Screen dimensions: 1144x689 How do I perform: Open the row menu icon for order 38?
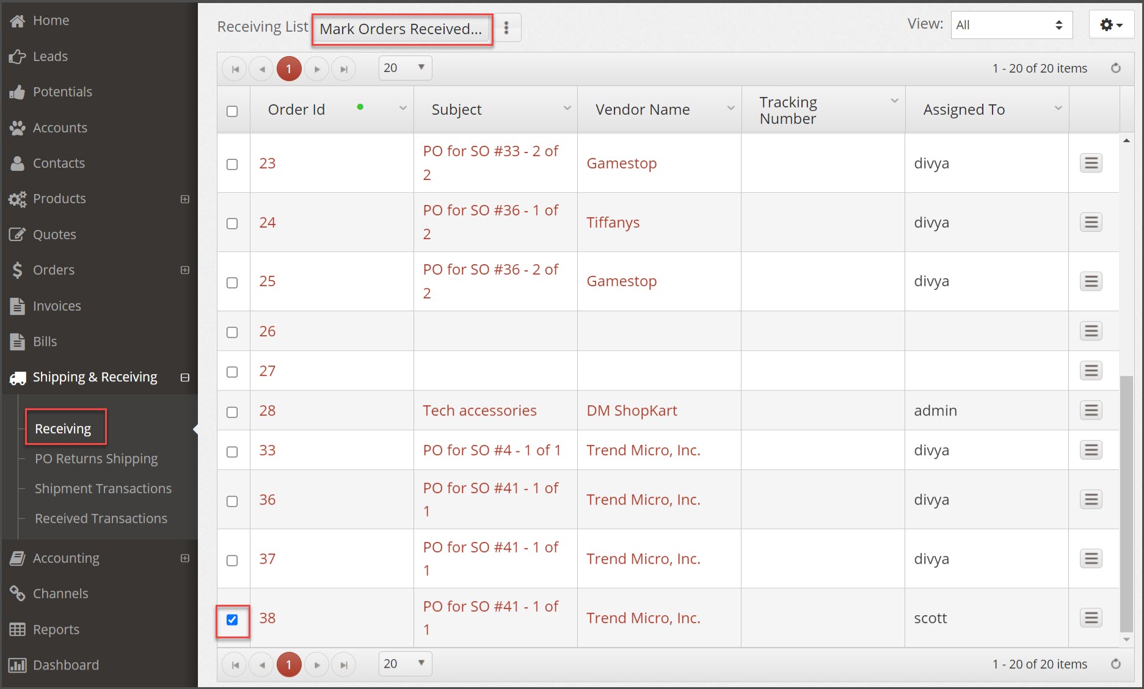coord(1091,618)
